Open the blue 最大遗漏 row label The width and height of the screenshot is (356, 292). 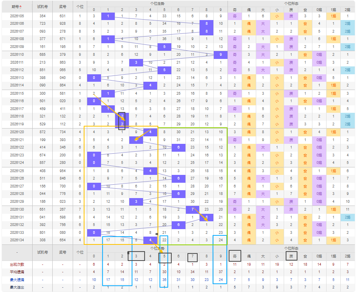point(17,280)
